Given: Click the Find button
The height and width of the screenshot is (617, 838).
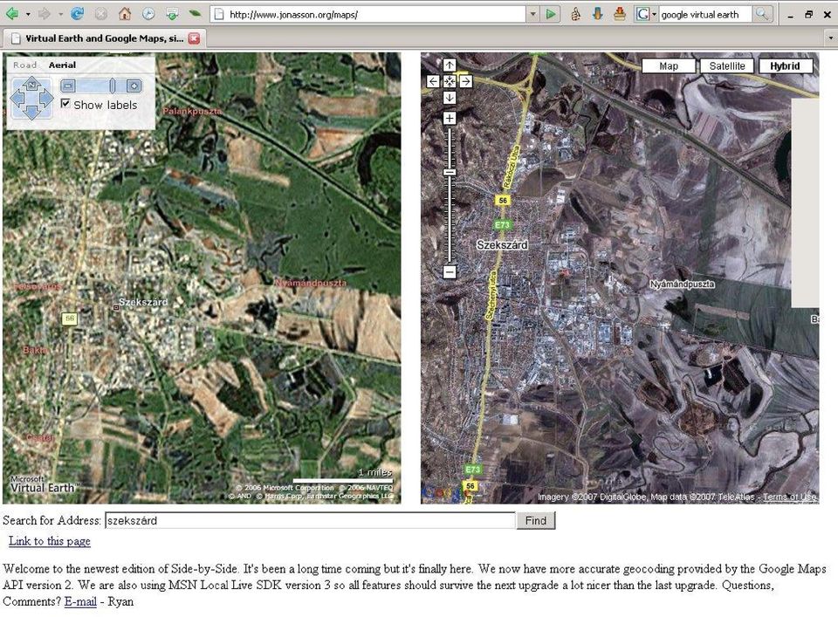Looking at the screenshot, I should [535, 520].
